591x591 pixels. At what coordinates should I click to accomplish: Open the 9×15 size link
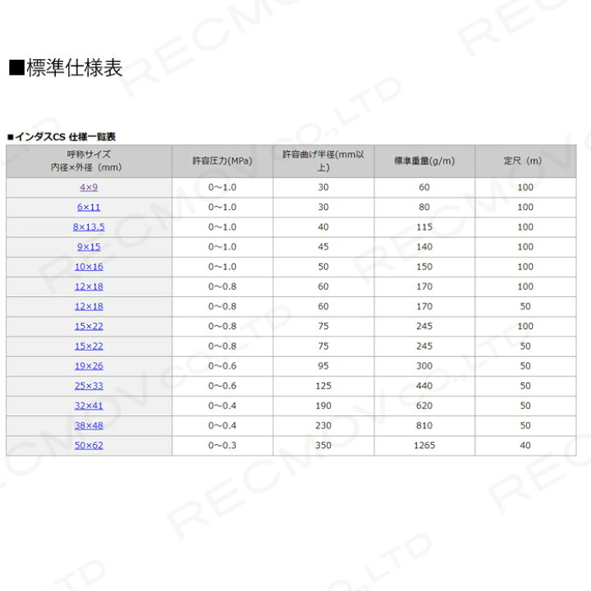89,247
